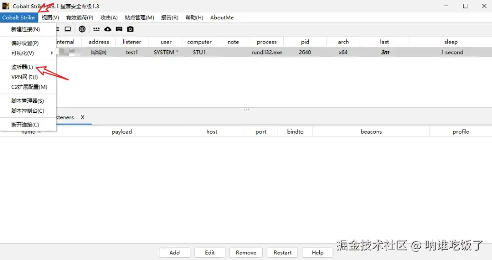Sort sessions by pid column header
Image resolution: width=492 pixels, height=260 pixels.
point(305,42)
